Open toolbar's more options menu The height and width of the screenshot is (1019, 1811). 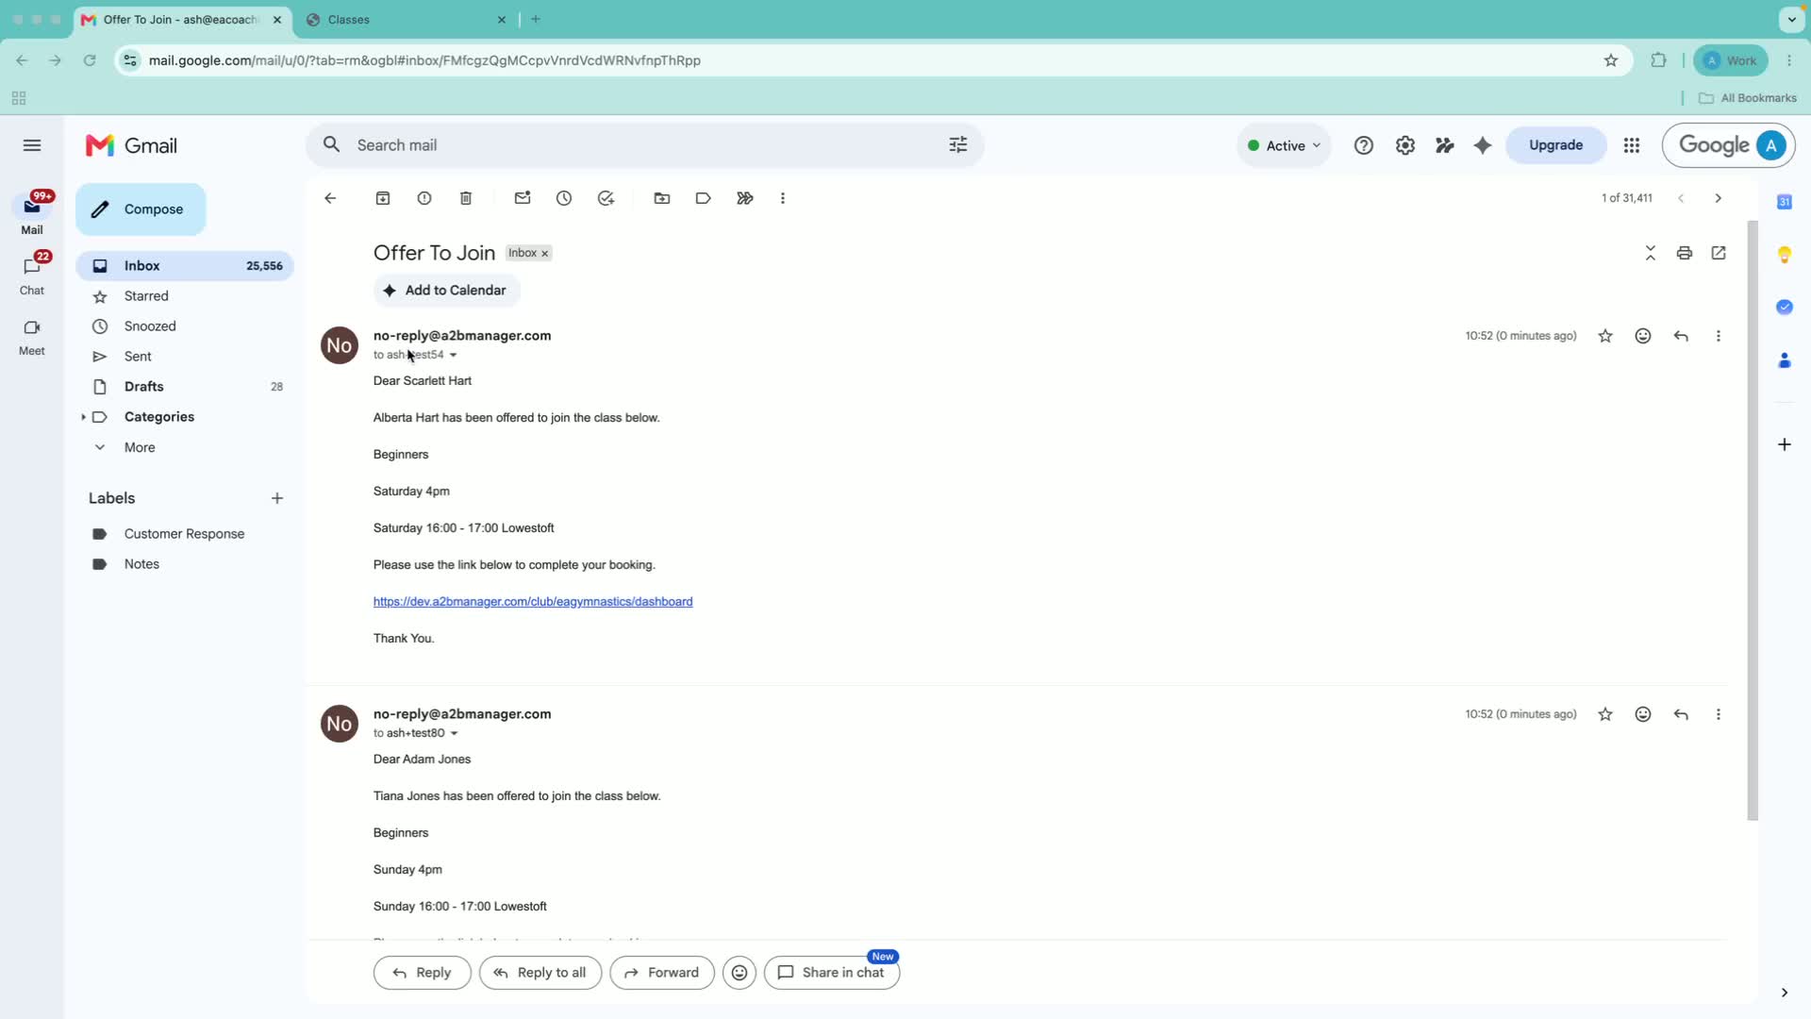[783, 198]
